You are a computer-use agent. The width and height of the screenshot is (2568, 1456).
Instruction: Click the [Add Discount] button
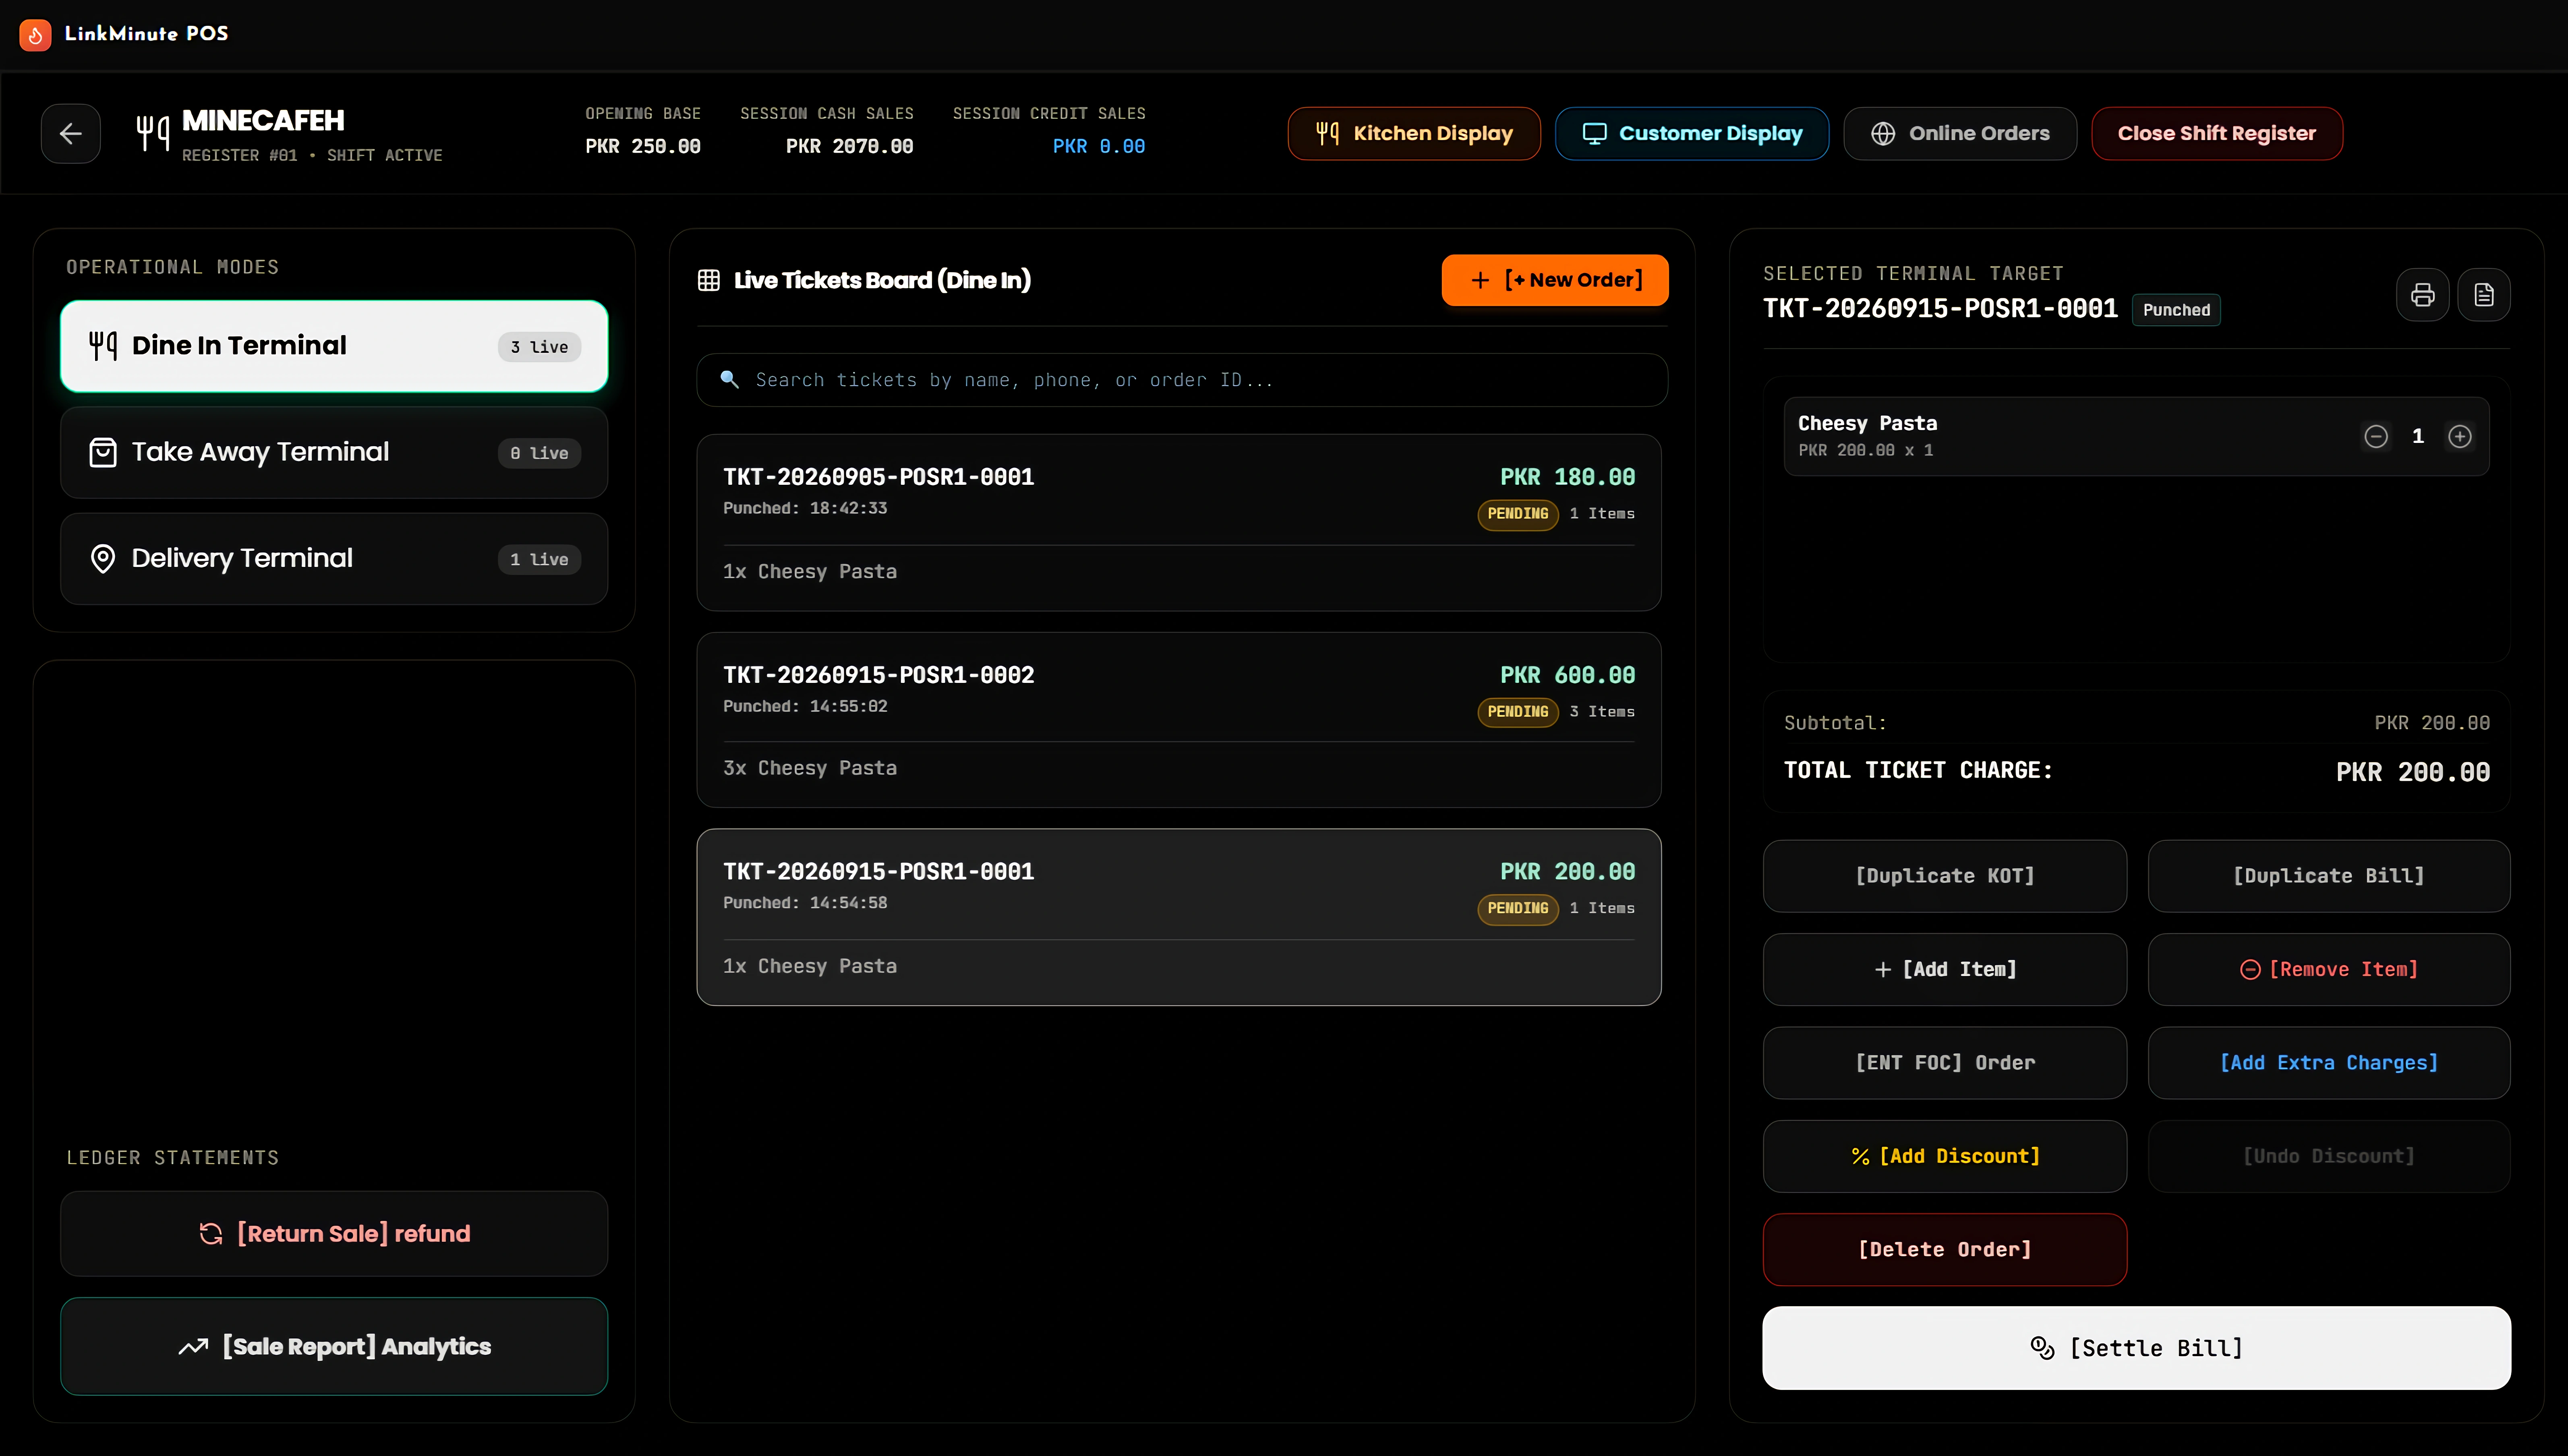[1944, 1156]
